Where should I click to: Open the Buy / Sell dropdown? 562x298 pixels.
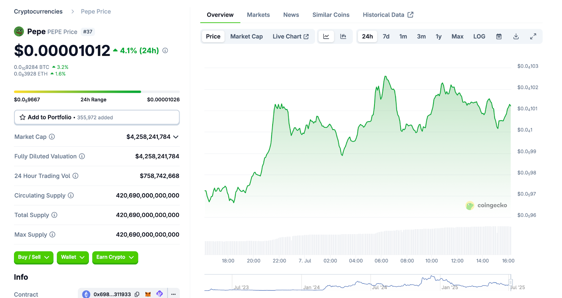tap(33, 257)
